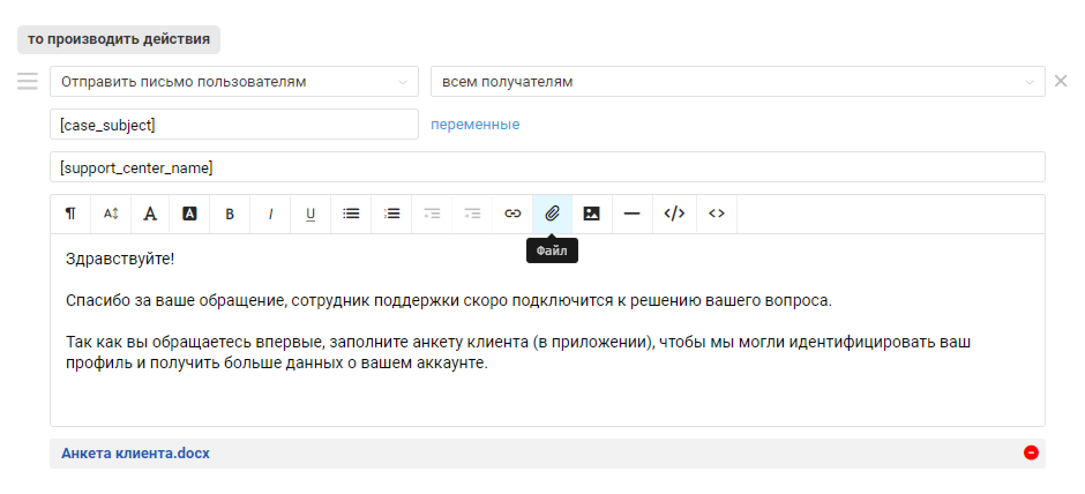Click 'то производить действия' label button
1085x494 pixels.
[119, 39]
